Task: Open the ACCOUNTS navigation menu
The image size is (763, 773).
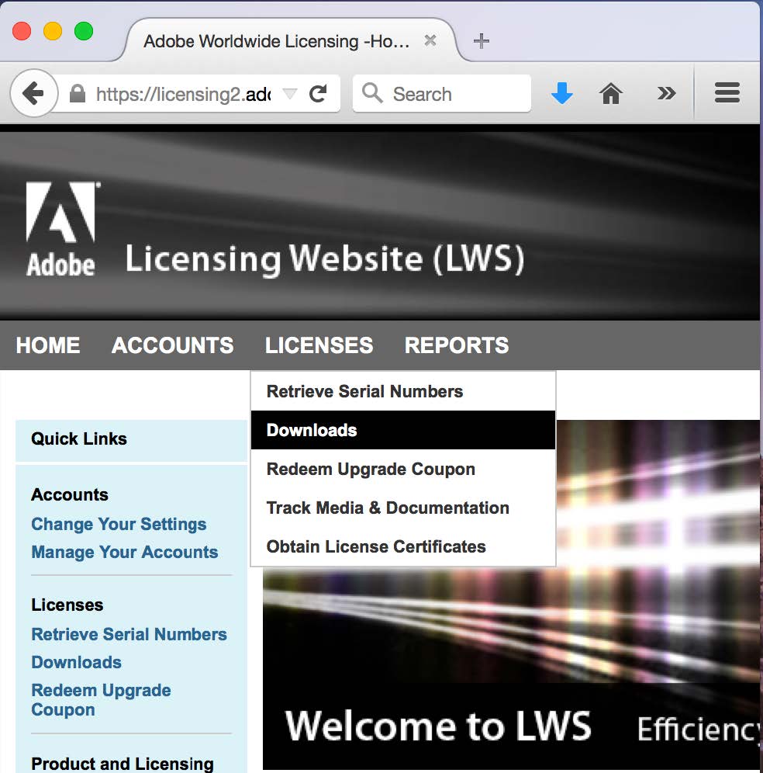Action: 172,345
